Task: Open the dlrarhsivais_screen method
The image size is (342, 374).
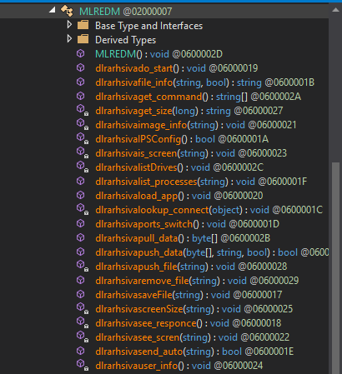Action: [191, 153]
